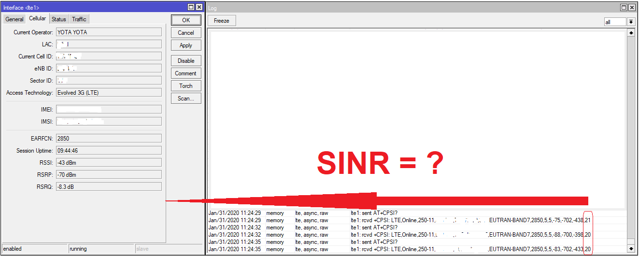The height and width of the screenshot is (256, 639).
Task: Select the 11:24:32 'rcvd +CPSI' log row
Action: click(x=417, y=235)
